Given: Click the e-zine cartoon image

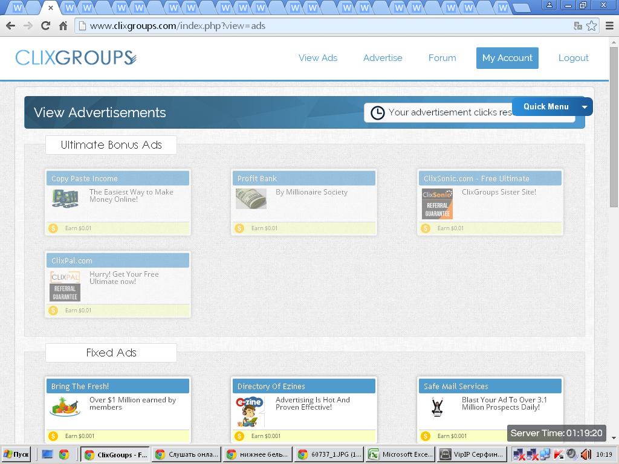Looking at the screenshot, I should tap(250, 412).
